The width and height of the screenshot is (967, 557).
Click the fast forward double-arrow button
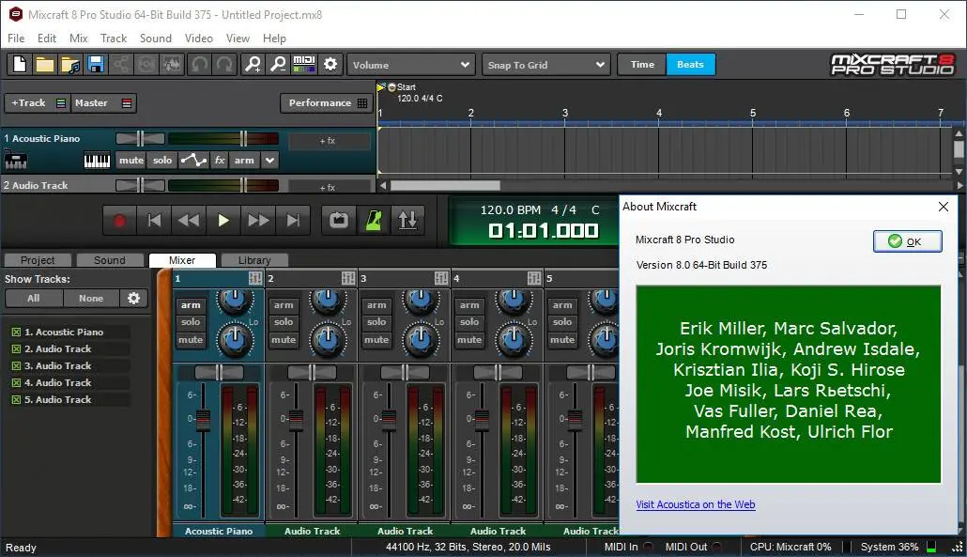click(x=258, y=220)
